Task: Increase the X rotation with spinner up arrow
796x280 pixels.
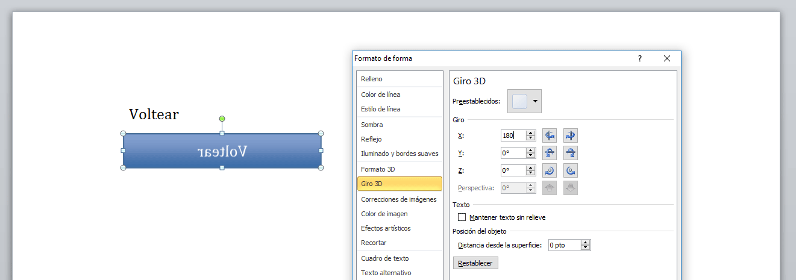Action: click(531, 133)
